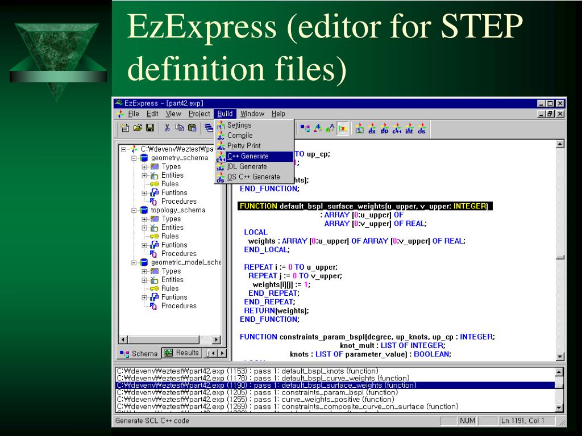Click the build Settings toolbar icon
This screenshot has height=436, width=582.
click(x=359, y=129)
